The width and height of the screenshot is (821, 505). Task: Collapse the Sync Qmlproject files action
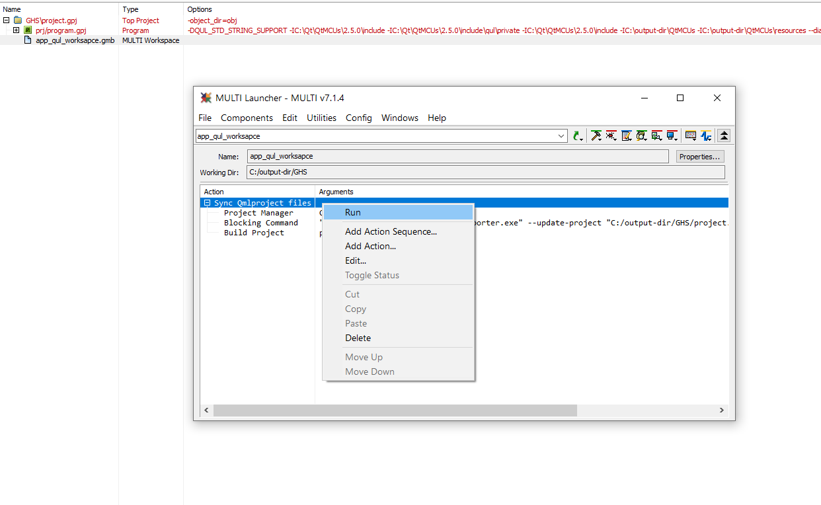[x=207, y=202]
